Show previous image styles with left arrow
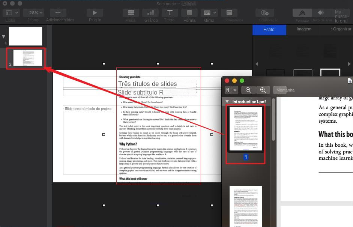 [257, 64]
